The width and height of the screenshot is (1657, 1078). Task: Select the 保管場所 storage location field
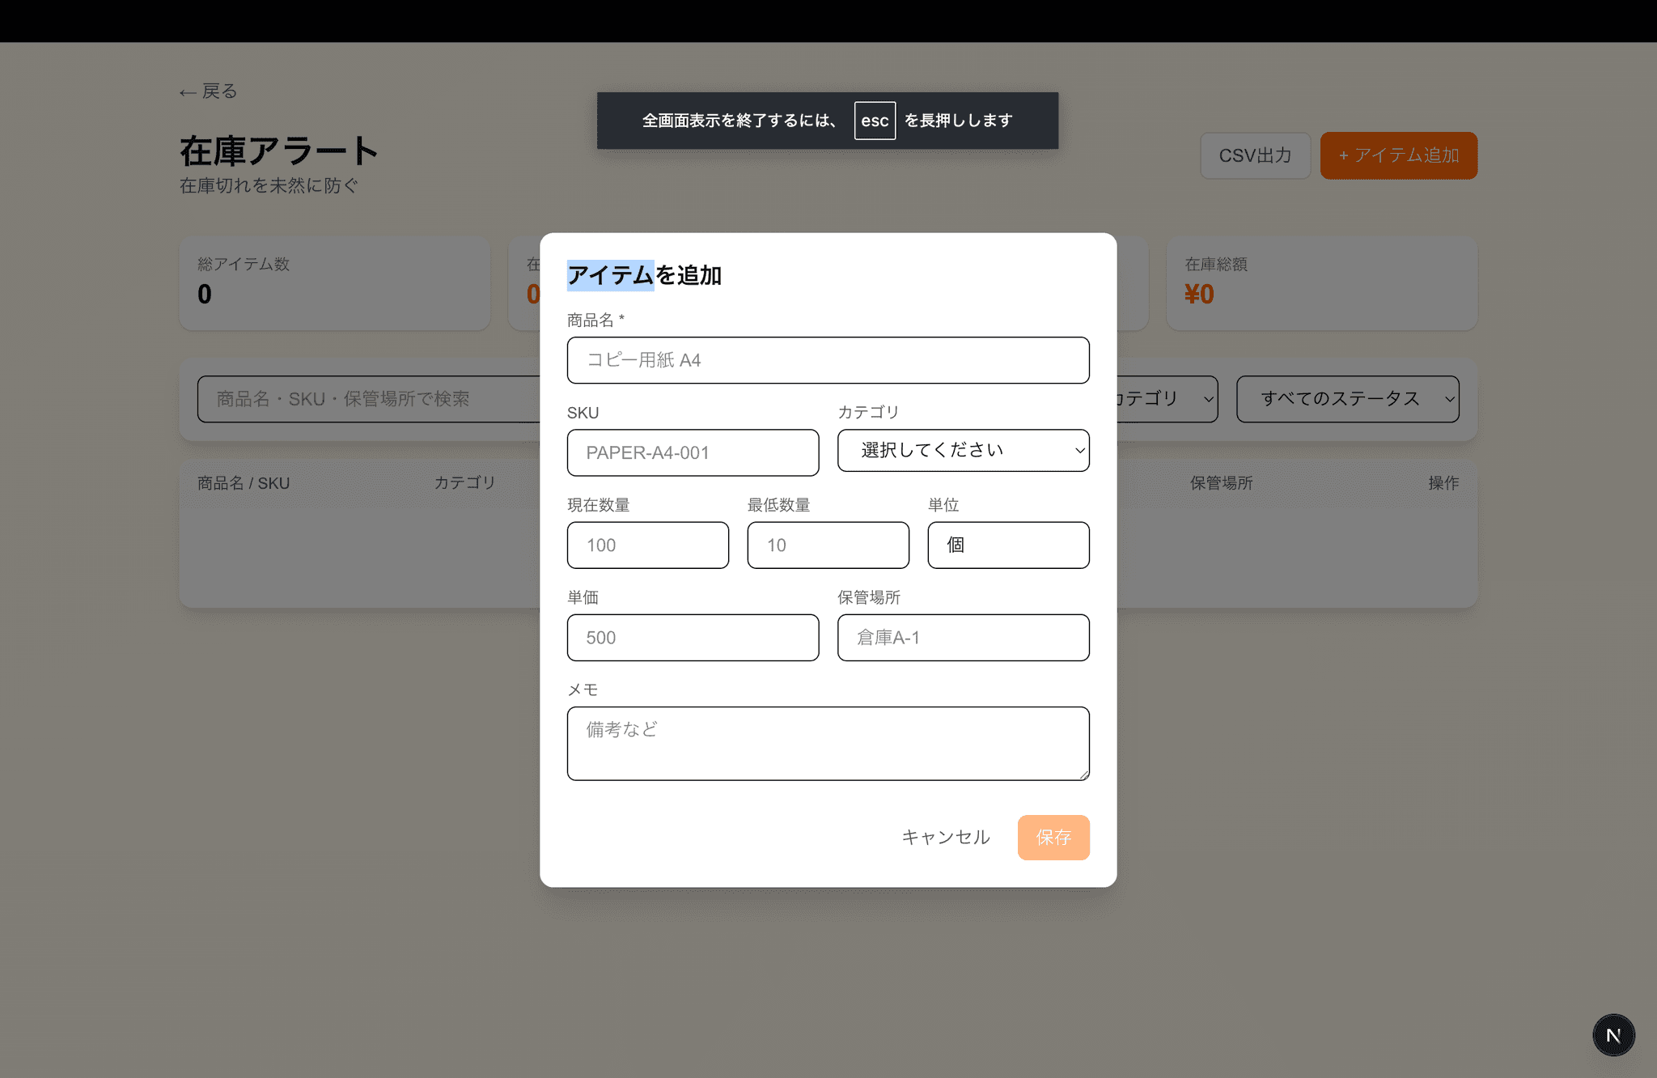[963, 638]
